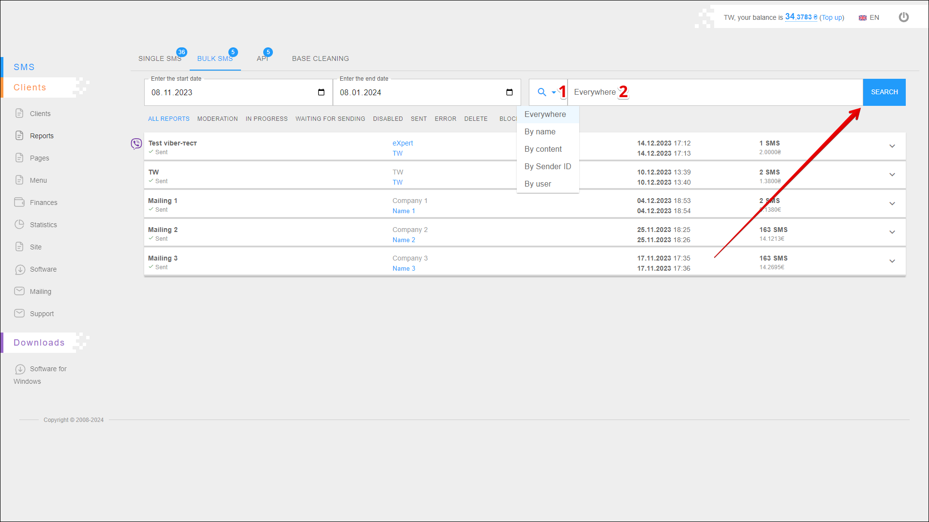Select 'By Sender ID' search option

click(548, 166)
